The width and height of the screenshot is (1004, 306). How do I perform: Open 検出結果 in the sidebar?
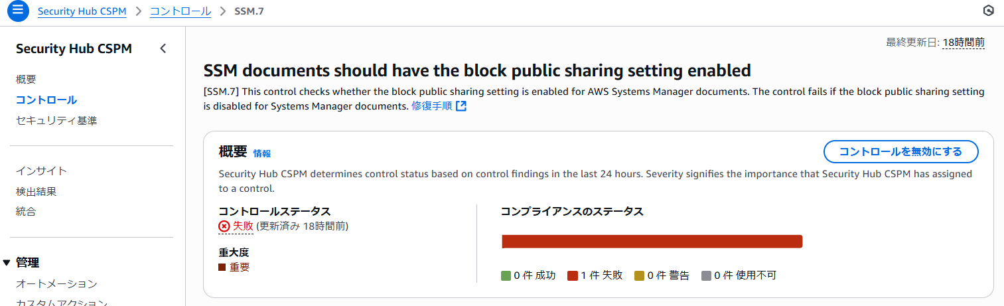click(36, 192)
